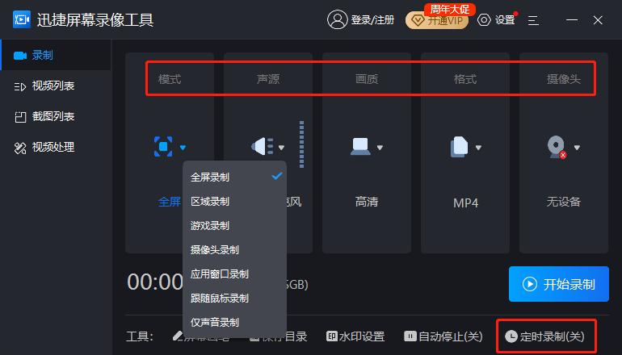Screen dimensions: 622x355
Task: Open the hamburger menu icon
Action: click(533, 20)
